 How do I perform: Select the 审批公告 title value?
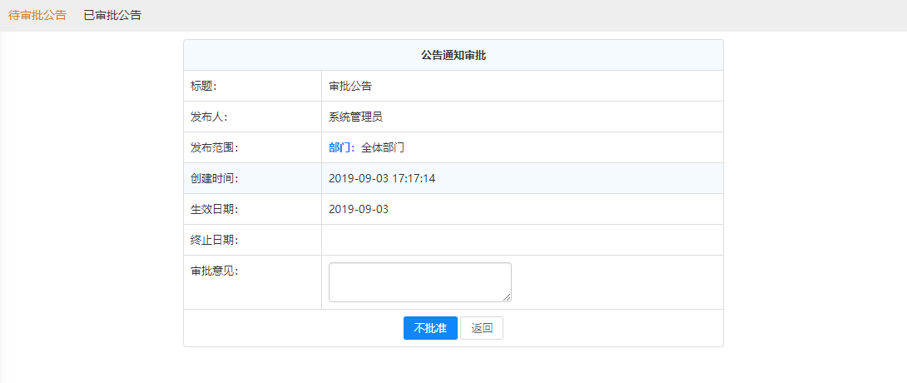tap(350, 86)
